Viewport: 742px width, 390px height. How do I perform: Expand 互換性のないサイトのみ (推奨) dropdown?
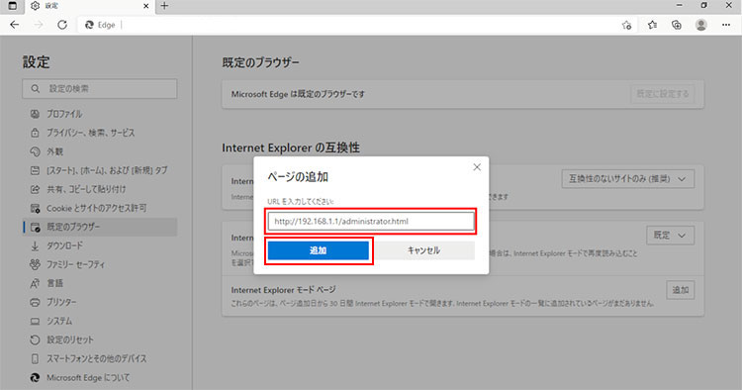click(x=627, y=179)
